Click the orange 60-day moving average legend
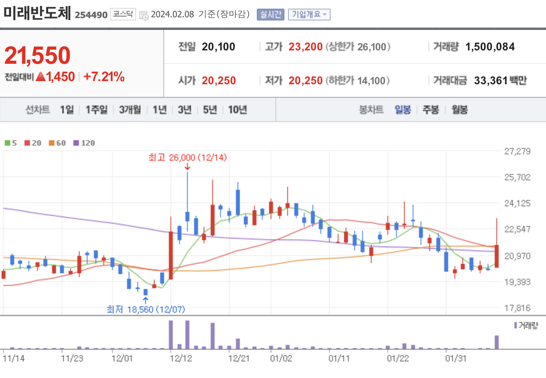Viewport: 546px width, 378px height. pos(57,143)
